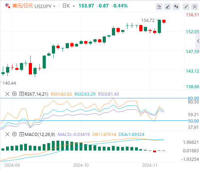Open the candlestick chart style icon
Screen dimensions: 200x170
point(176,7)
